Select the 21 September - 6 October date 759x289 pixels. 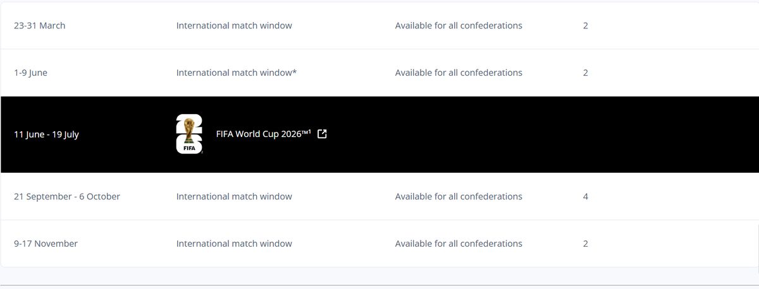click(67, 196)
